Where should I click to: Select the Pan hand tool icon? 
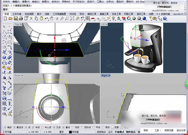[51, 18]
